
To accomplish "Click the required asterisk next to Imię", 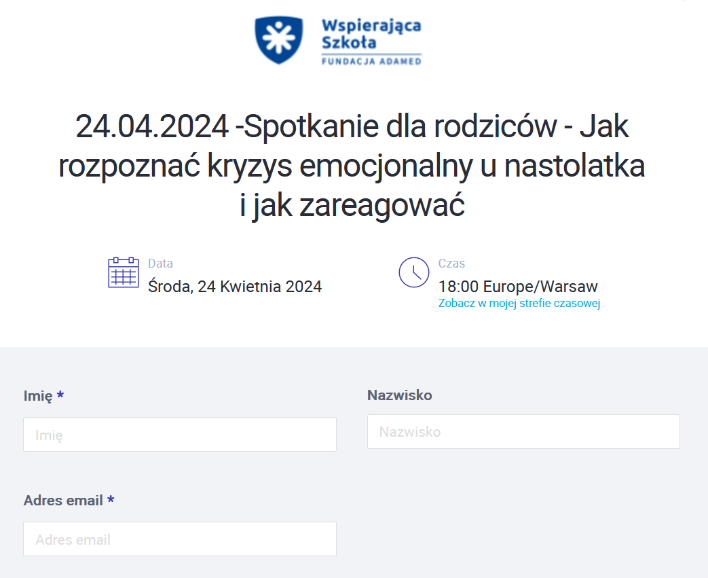I will 60,396.
